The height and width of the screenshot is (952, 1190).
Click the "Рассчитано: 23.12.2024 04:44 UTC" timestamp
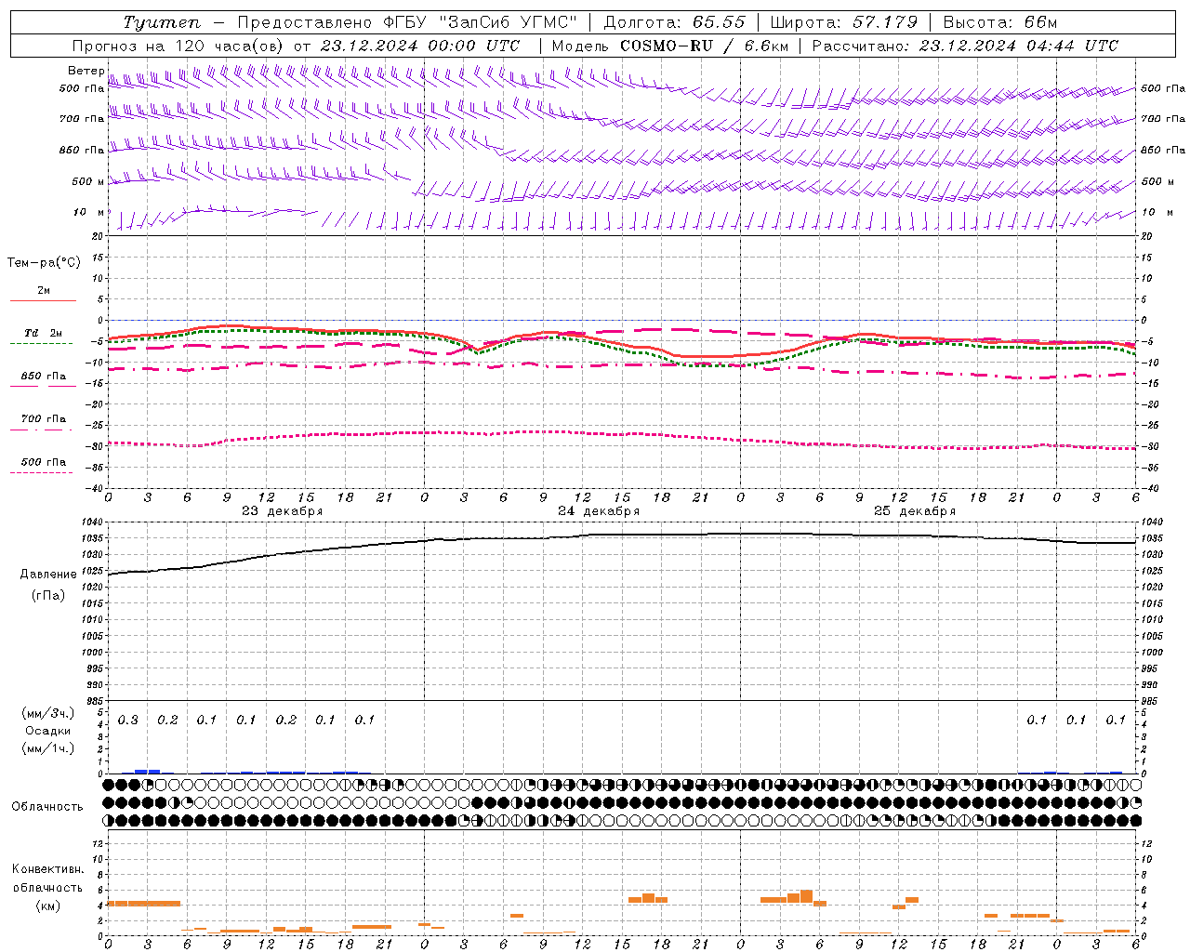pyautogui.click(x=965, y=46)
